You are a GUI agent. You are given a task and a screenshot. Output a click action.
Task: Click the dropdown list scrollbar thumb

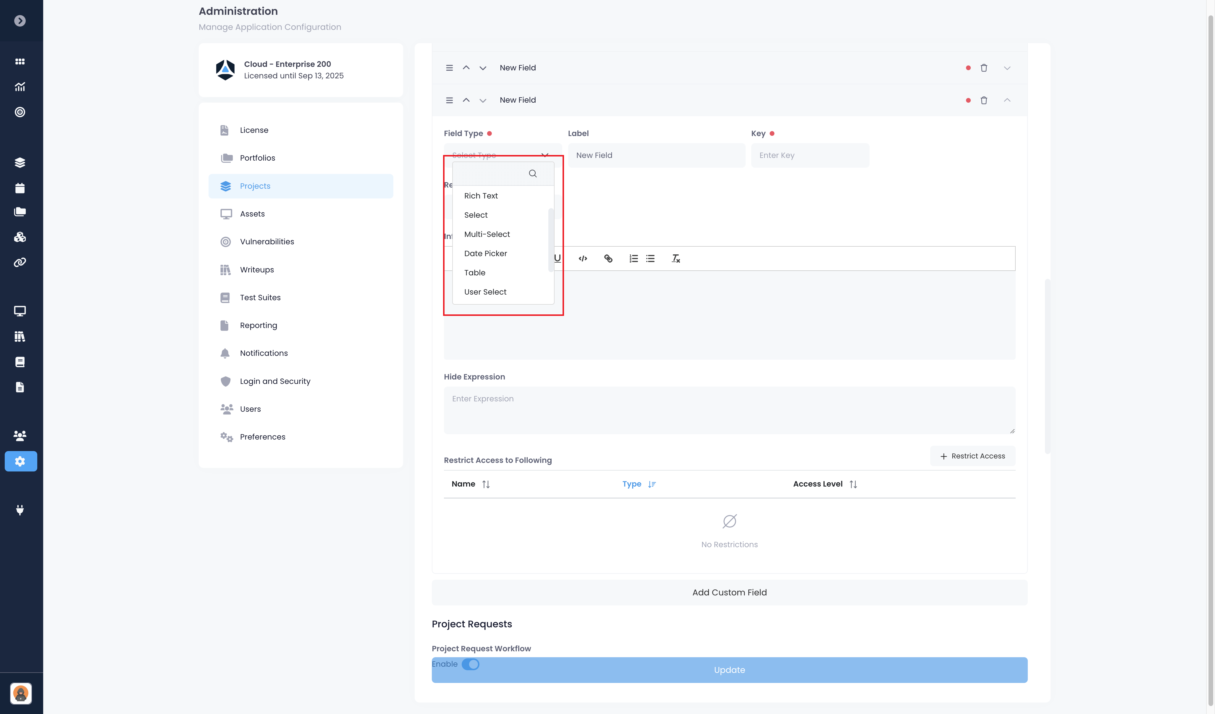551,240
